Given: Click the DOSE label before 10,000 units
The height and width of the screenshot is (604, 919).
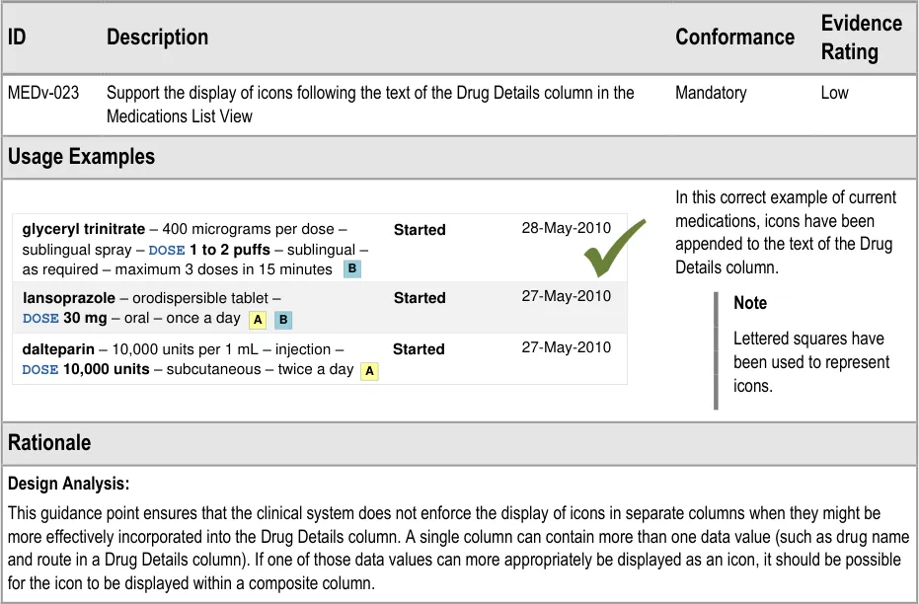Looking at the screenshot, I should pos(40,370).
